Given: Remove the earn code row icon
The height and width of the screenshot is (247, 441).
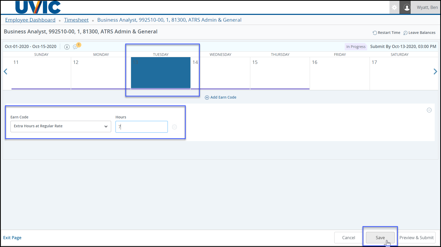Looking at the screenshot, I should pyautogui.click(x=429, y=110).
